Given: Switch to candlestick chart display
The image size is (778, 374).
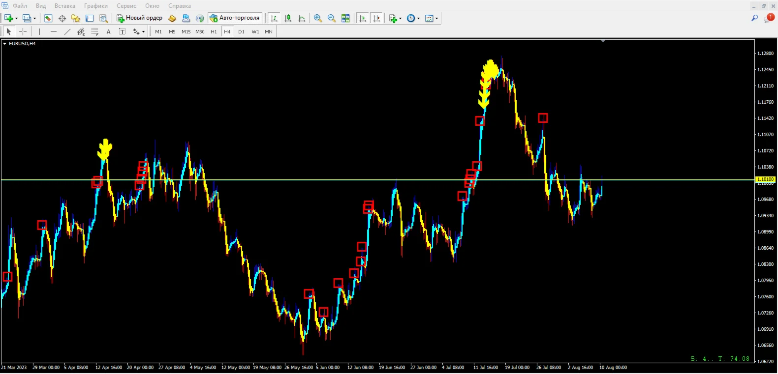Looking at the screenshot, I should point(288,18).
